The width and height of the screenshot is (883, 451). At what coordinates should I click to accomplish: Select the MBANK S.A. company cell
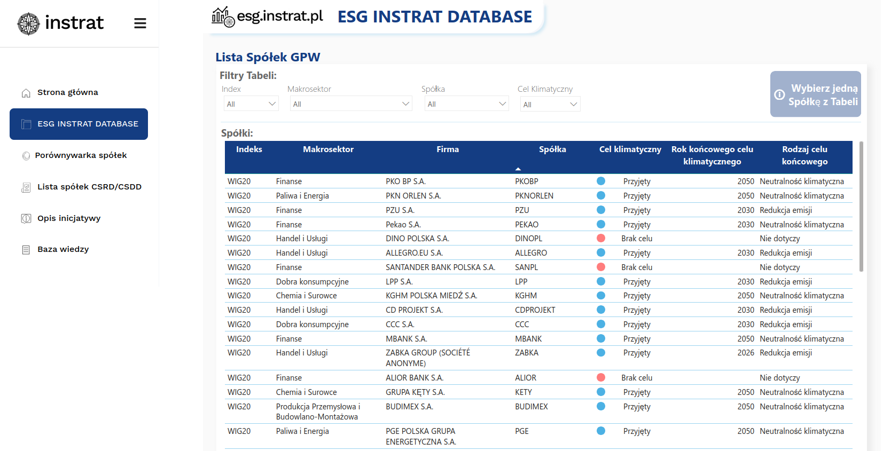(407, 339)
